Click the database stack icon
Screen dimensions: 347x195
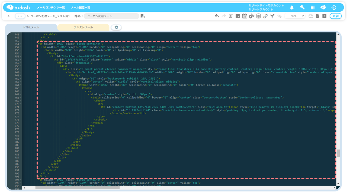(x=259, y=16)
